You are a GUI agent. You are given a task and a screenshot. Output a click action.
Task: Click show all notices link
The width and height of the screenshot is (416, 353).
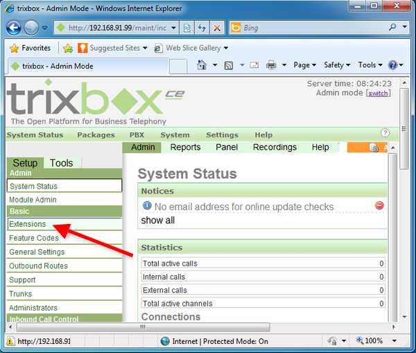(158, 221)
